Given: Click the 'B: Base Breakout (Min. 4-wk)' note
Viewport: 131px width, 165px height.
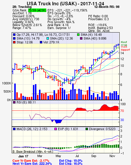Looking at the screenshot, I should point(33,152).
